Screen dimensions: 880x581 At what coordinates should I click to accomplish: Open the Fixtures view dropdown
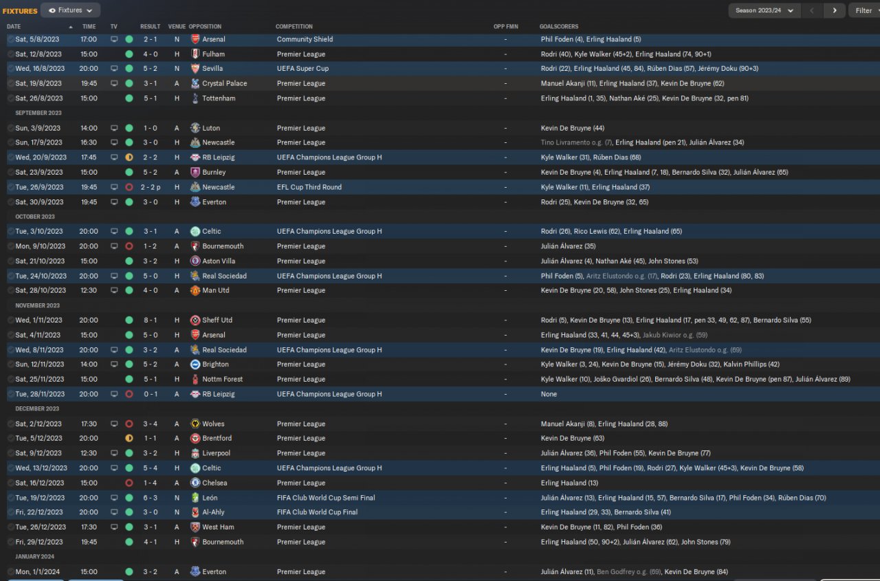pos(70,10)
